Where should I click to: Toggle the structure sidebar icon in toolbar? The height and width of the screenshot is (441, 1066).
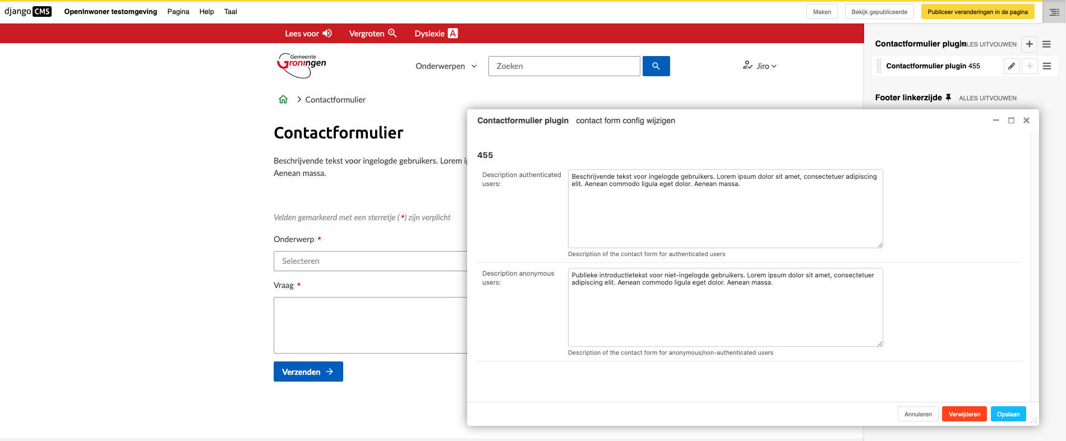pos(1054,12)
